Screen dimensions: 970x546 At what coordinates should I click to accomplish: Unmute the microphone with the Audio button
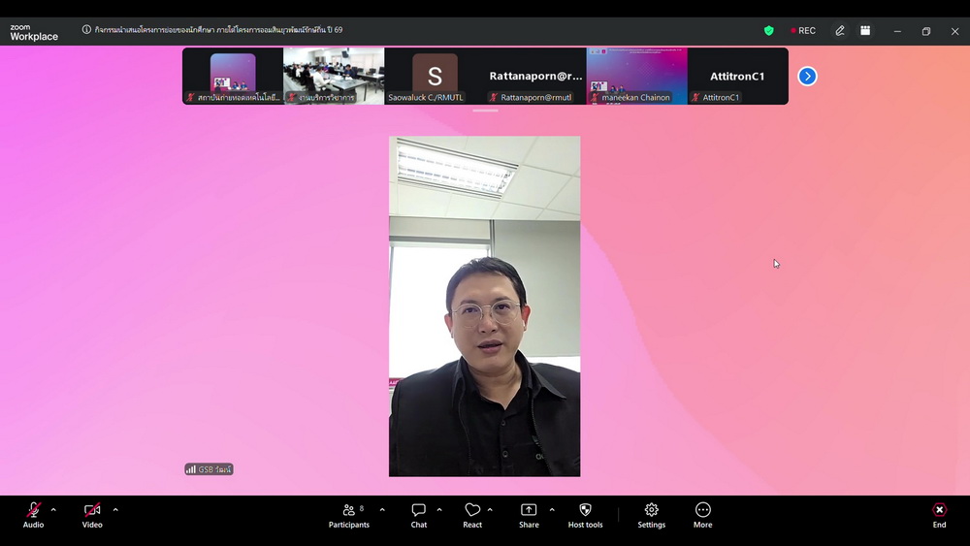(x=33, y=514)
